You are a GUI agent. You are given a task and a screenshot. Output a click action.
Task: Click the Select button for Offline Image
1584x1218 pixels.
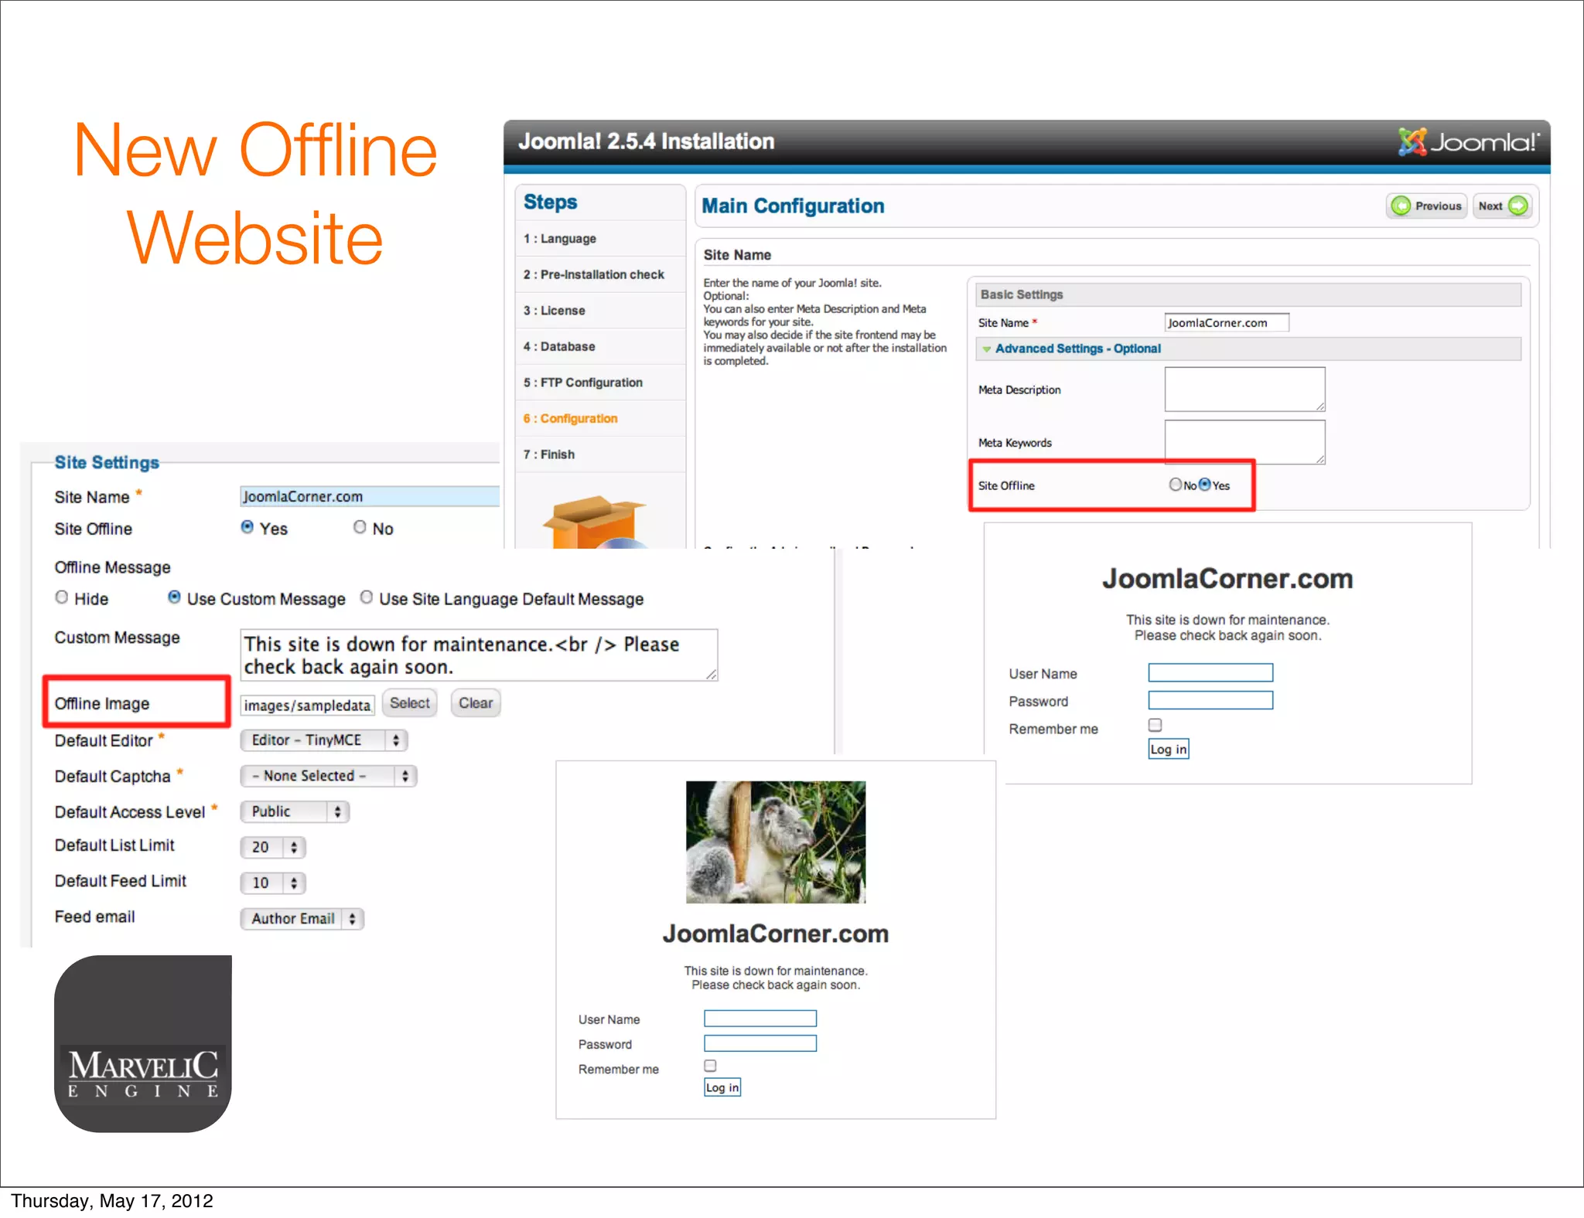409,703
